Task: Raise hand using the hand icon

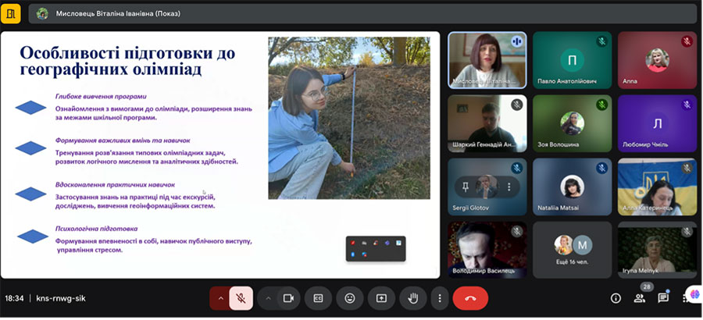Action: click(412, 298)
